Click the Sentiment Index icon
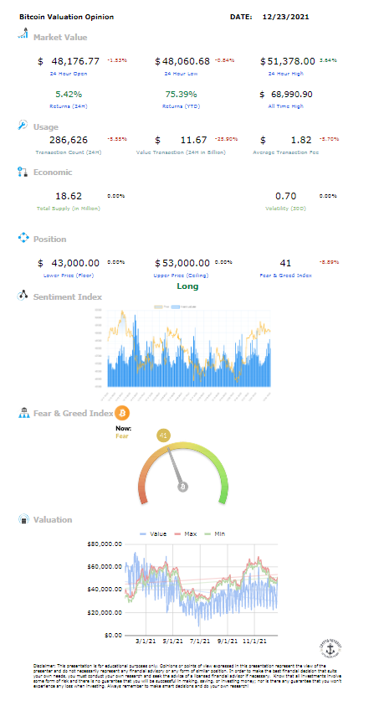379x706 pixels. 23,296
